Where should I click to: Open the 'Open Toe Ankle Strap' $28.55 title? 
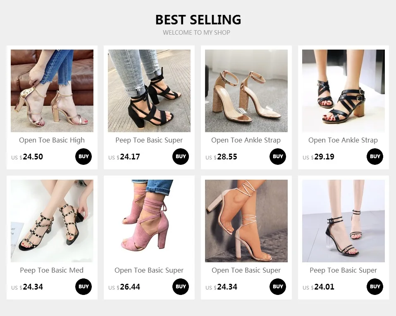[x=246, y=140]
